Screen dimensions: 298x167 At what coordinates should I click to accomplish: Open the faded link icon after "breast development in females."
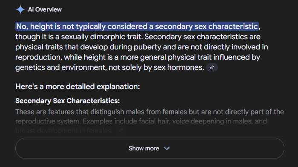point(120,130)
